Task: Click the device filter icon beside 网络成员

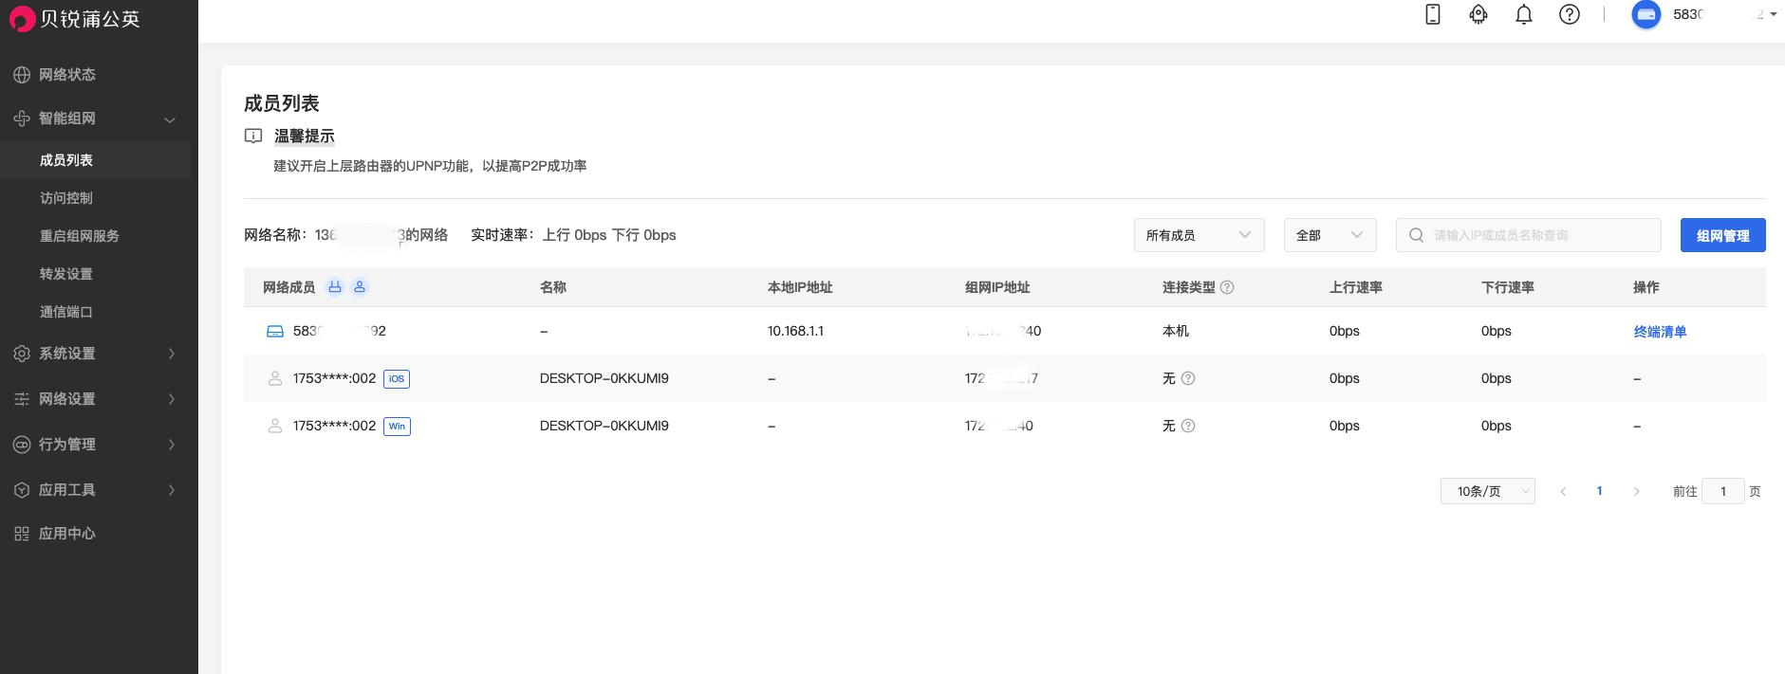Action: (x=334, y=287)
